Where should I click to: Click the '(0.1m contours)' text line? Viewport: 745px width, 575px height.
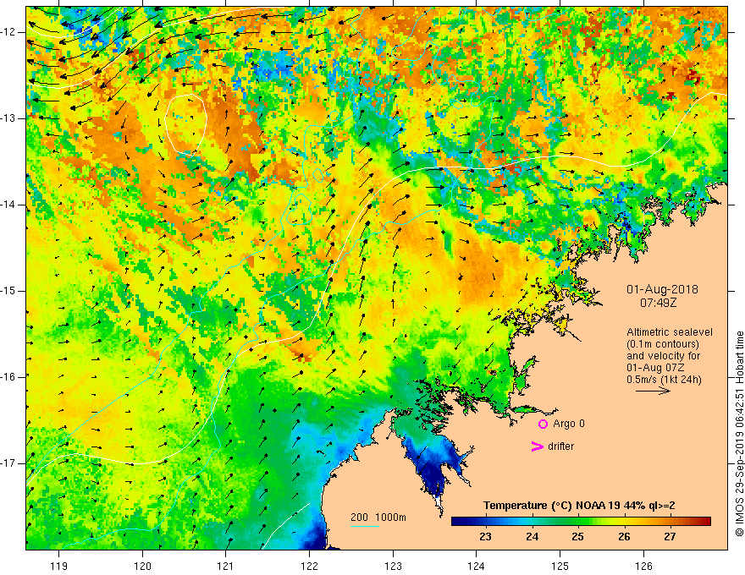pyautogui.click(x=663, y=344)
